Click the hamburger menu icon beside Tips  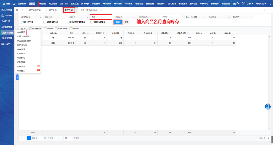click(14, 4)
